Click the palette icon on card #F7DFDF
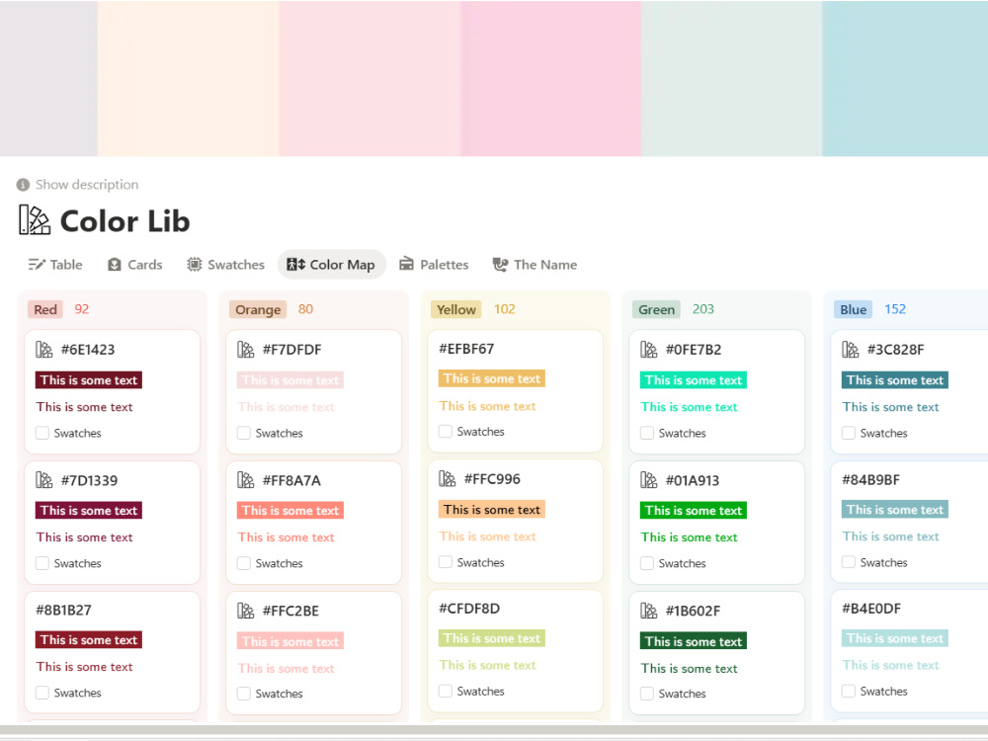The image size is (988, 741). pos(246,349)
